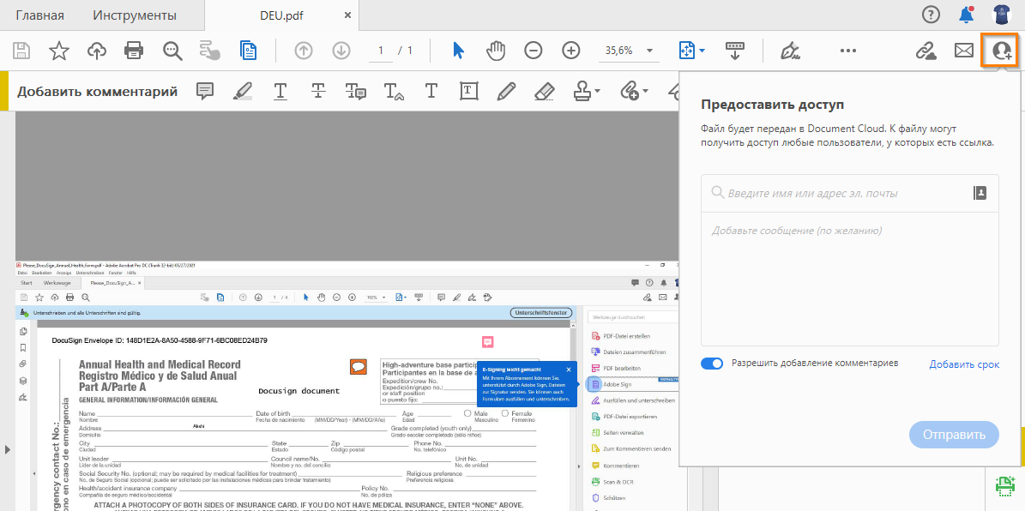Open the Sticky note comment tool
1025x511 pixels.
(205, 91)
